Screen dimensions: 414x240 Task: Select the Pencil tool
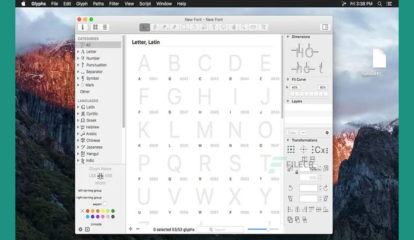(x=174, y=27)
